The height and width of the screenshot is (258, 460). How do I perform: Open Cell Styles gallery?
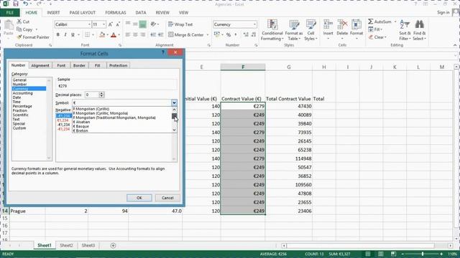[x=310, y=30]
